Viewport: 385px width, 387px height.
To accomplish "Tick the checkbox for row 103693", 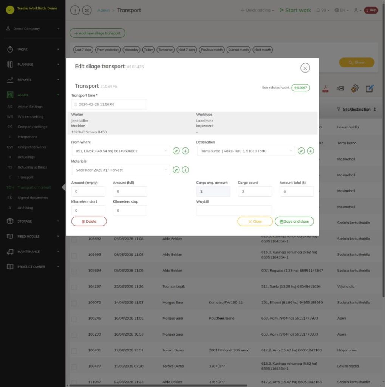I will coord(74,255).
